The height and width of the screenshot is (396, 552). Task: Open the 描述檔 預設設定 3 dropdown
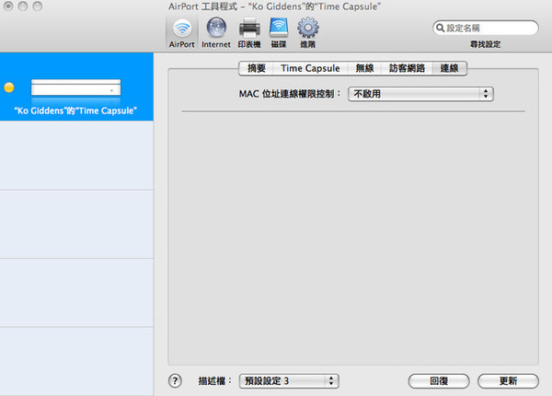[x=289, y=381]
